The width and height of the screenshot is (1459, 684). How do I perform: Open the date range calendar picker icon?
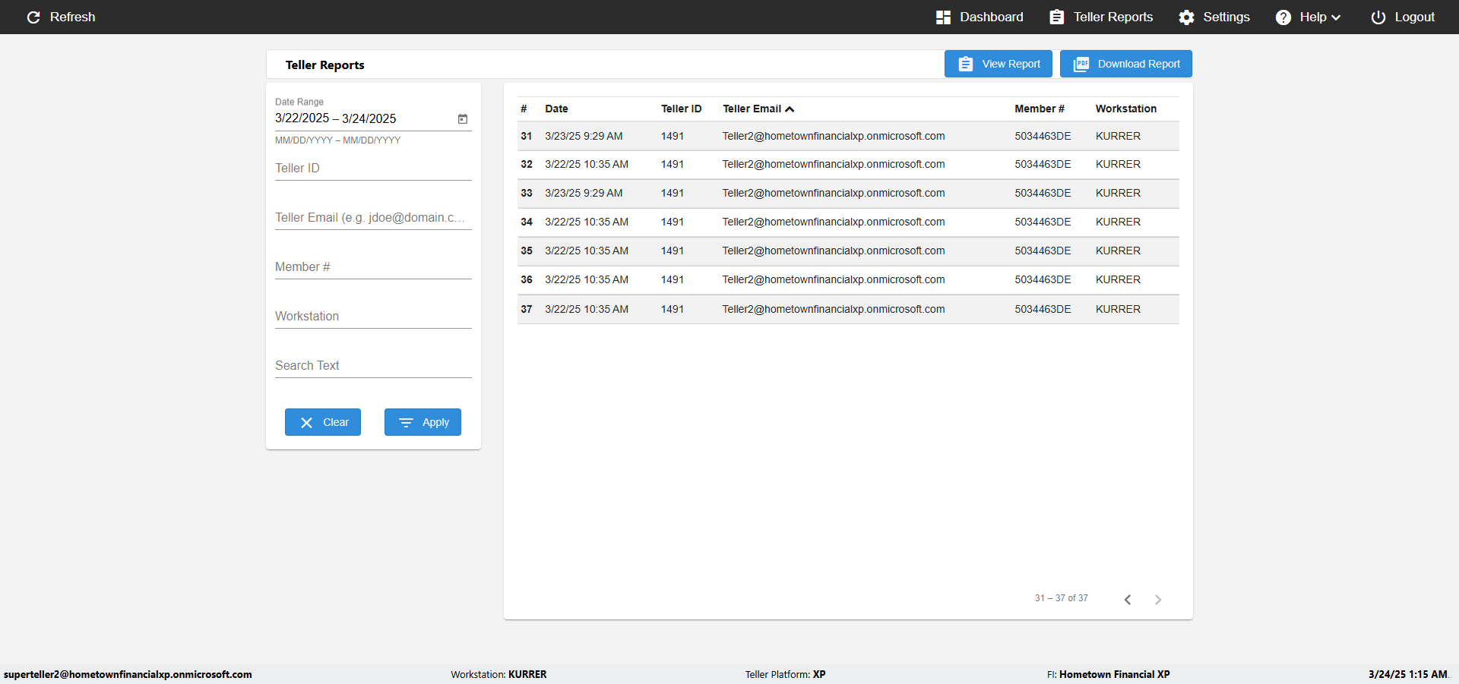pyautogui.click(x=463, y=118)
